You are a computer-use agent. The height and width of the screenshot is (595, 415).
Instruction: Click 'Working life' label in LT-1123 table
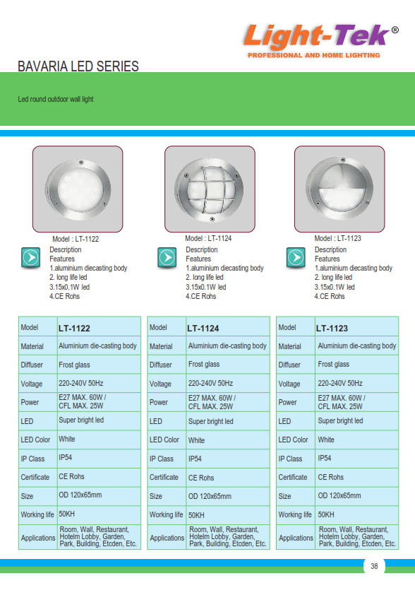pos(295,514)
